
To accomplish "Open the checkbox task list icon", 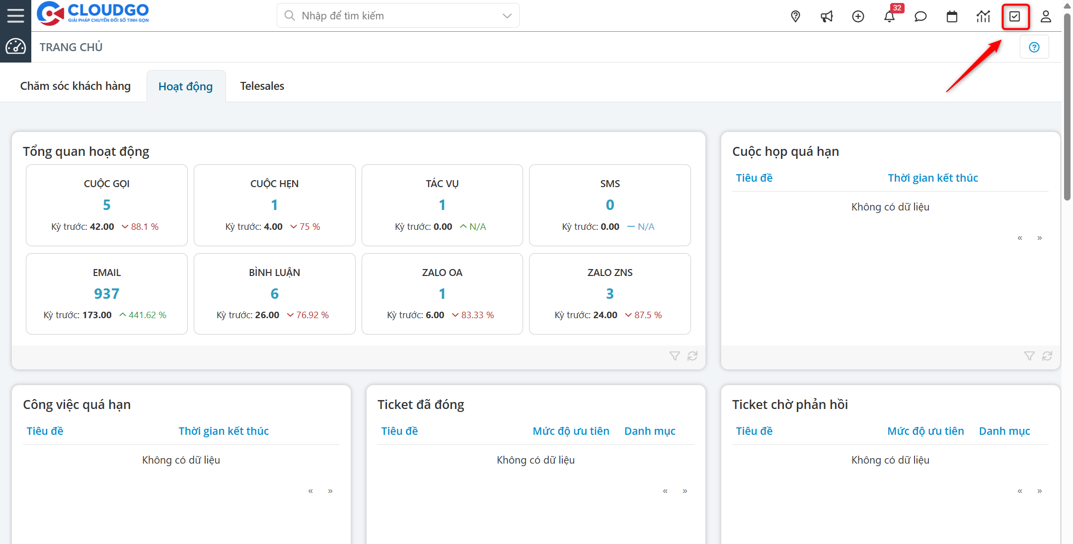I will tap(1015, 16).
